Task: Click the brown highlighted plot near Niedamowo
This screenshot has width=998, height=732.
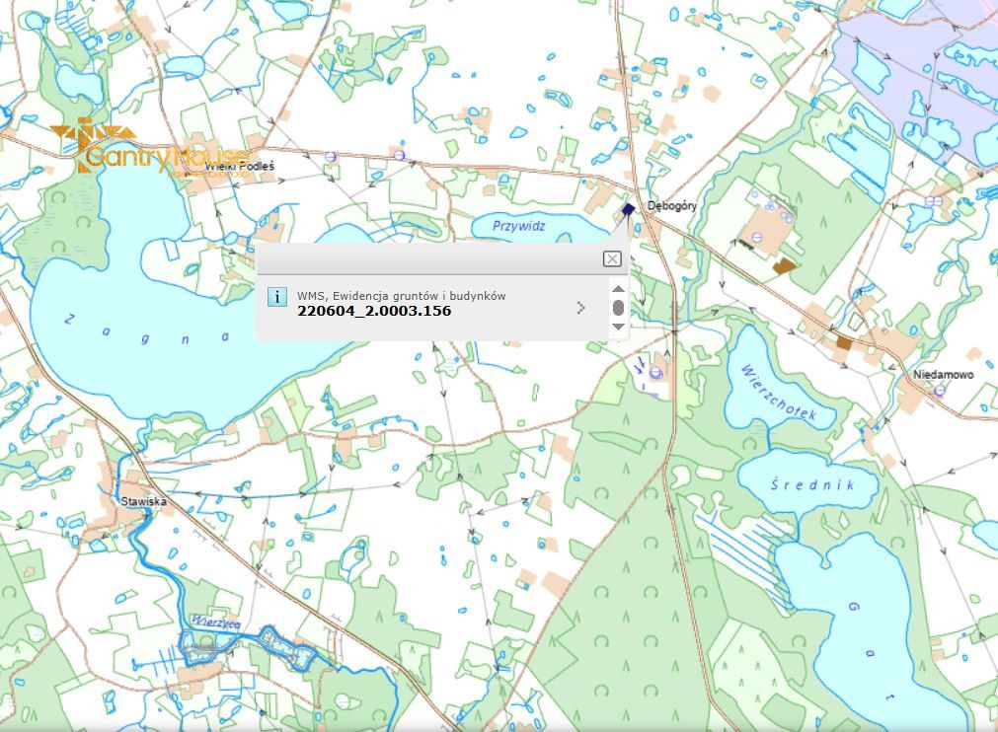Action: pyautogui.click(x=844, y=343)
